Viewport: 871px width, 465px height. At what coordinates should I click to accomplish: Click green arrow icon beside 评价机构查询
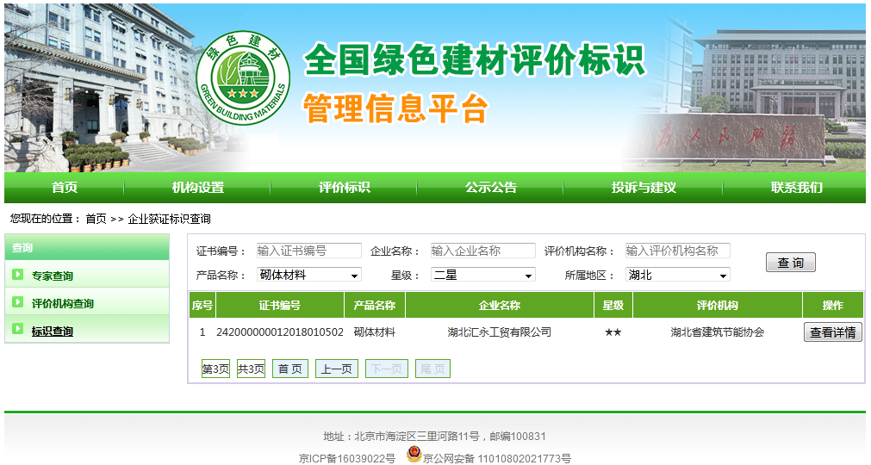click(x=17, y=303)
